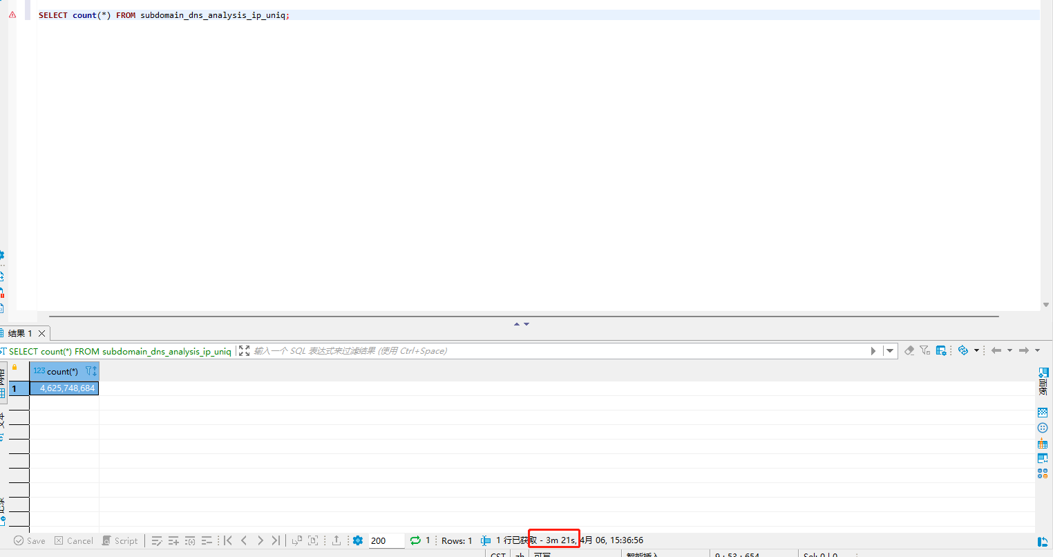Open the back navigation history dropdown
This screenshot has height=557, width=1053.
[1009, 351]
